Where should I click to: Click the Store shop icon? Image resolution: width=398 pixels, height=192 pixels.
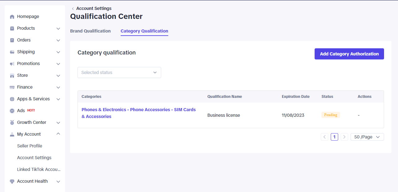pos(12,76)
